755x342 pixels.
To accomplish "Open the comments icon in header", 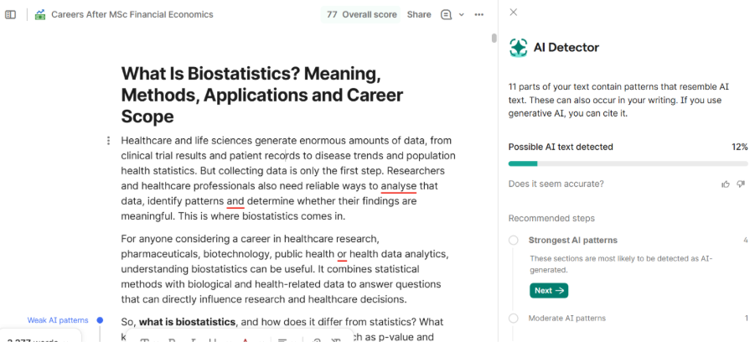I will coord(447,14).
